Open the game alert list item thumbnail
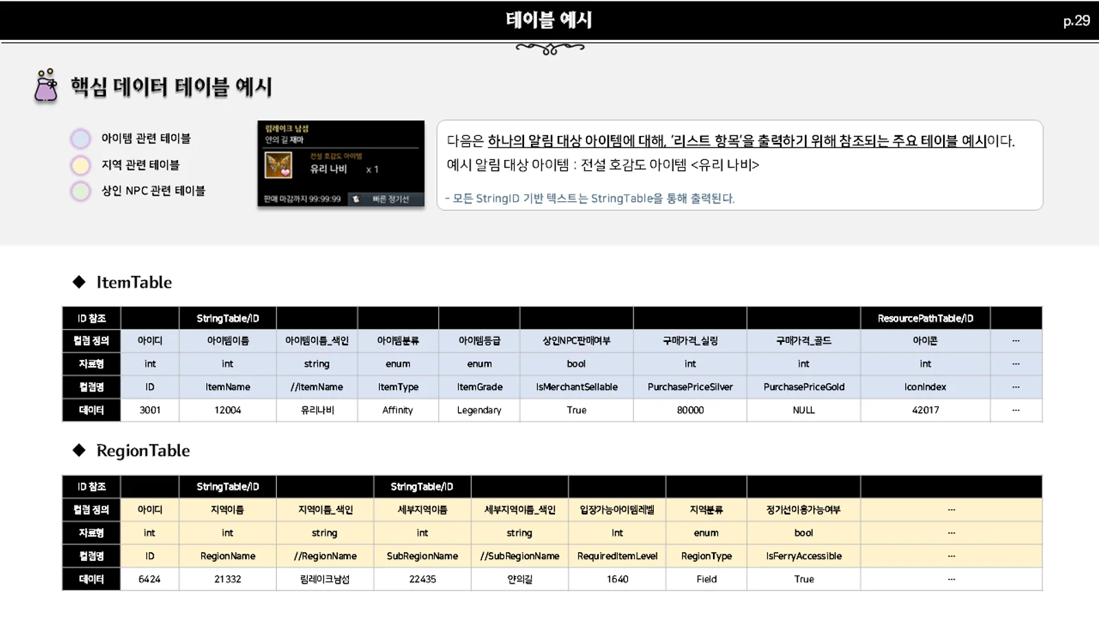 [341, 164]
